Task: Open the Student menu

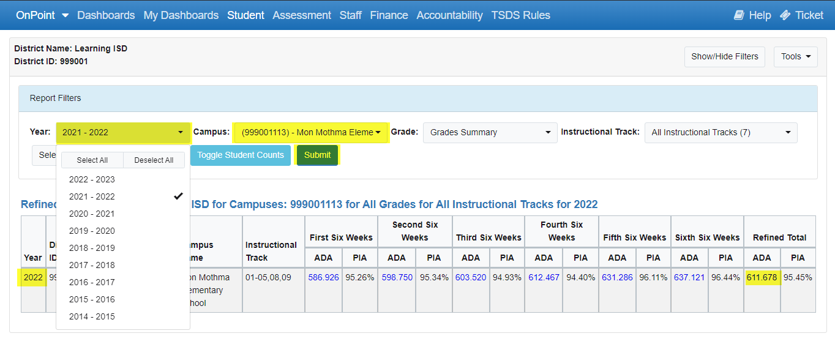Action: (245, 15)
